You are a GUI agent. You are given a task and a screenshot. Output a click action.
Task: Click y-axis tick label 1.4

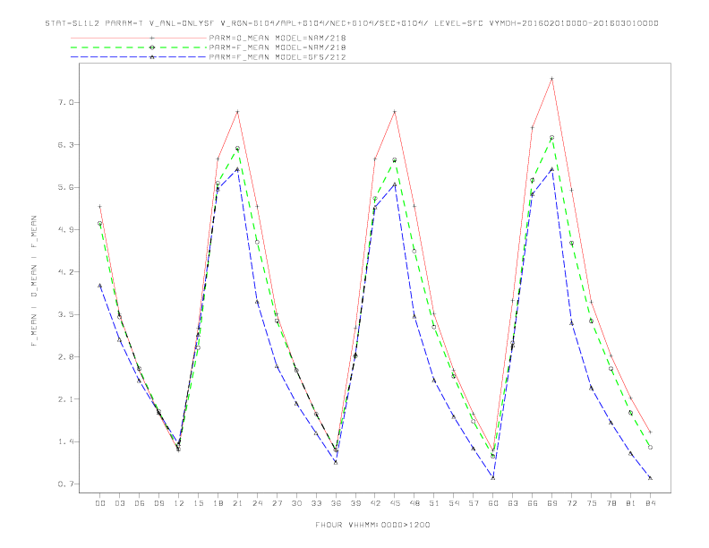point(65,441)
